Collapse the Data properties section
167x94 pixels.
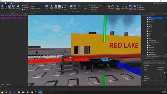click(x=142, y=81)
